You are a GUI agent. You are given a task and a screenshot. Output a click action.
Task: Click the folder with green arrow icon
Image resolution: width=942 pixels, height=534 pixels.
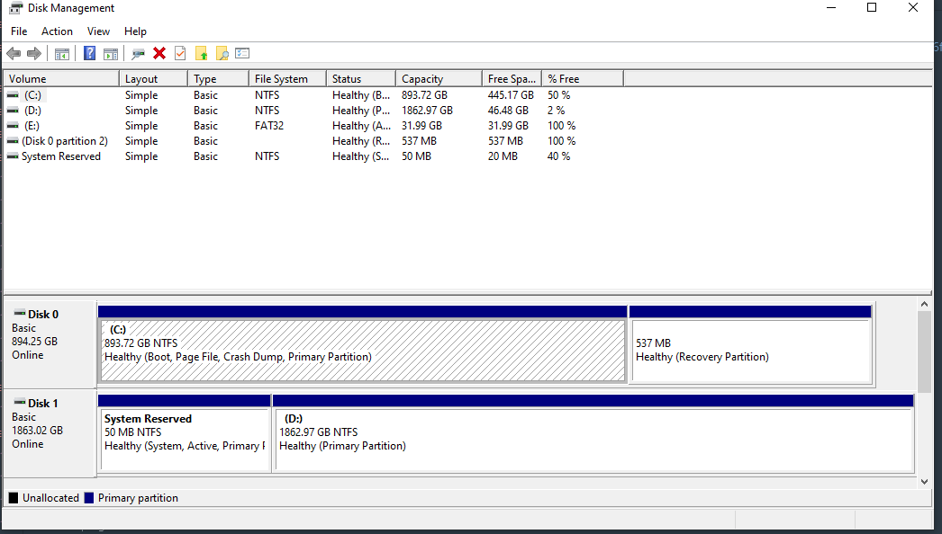click(201, 54)
